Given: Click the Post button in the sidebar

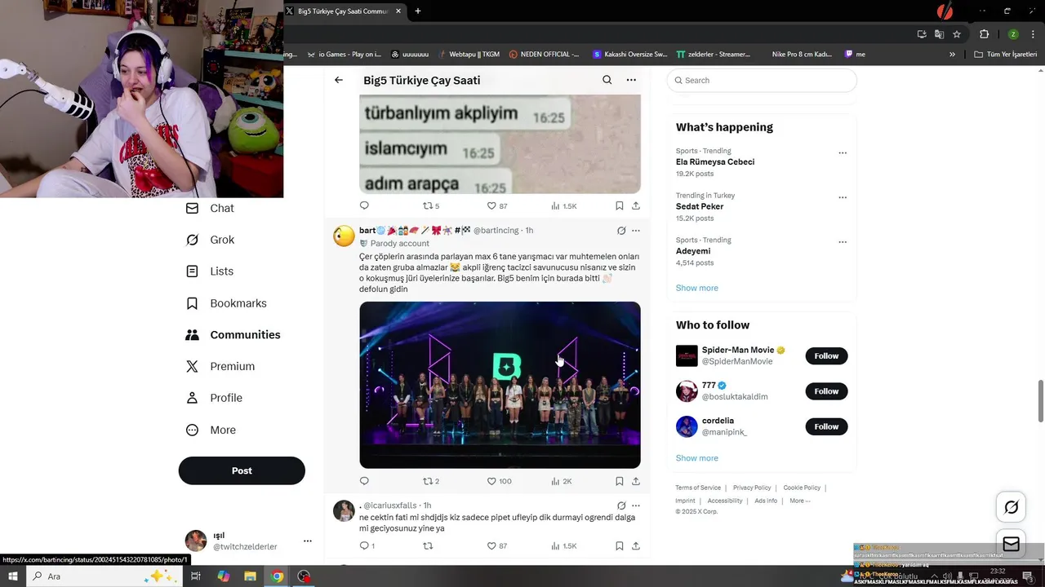Looking at the screenshot, I should click(242, 470).
